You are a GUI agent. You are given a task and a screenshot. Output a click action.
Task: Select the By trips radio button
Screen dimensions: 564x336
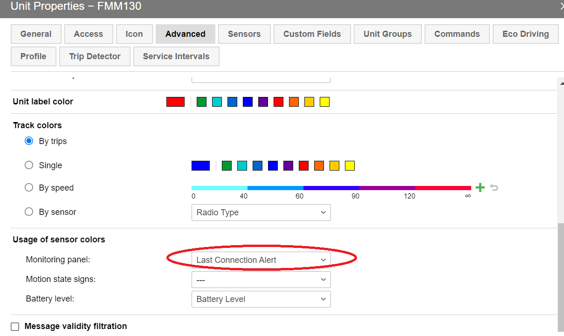point(29,141)
